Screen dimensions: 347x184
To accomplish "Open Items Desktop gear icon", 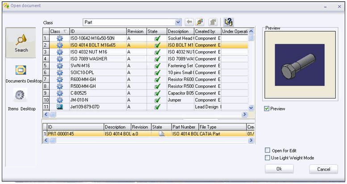I will (x=21, y=96).
